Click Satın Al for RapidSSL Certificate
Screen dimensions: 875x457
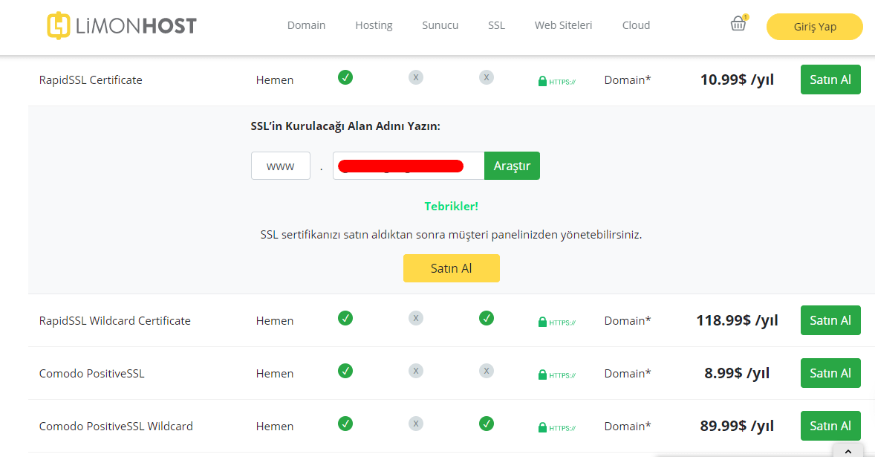(830, 80)
